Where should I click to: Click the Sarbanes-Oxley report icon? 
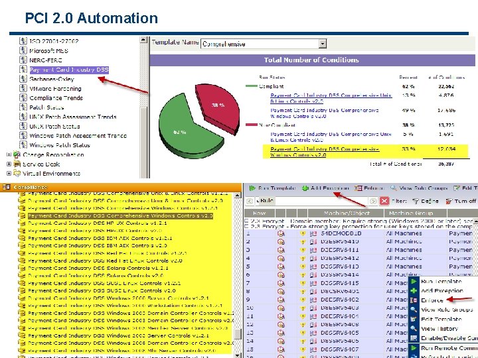(x=23, y=78)
